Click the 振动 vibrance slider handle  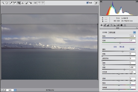pos(119,85)
